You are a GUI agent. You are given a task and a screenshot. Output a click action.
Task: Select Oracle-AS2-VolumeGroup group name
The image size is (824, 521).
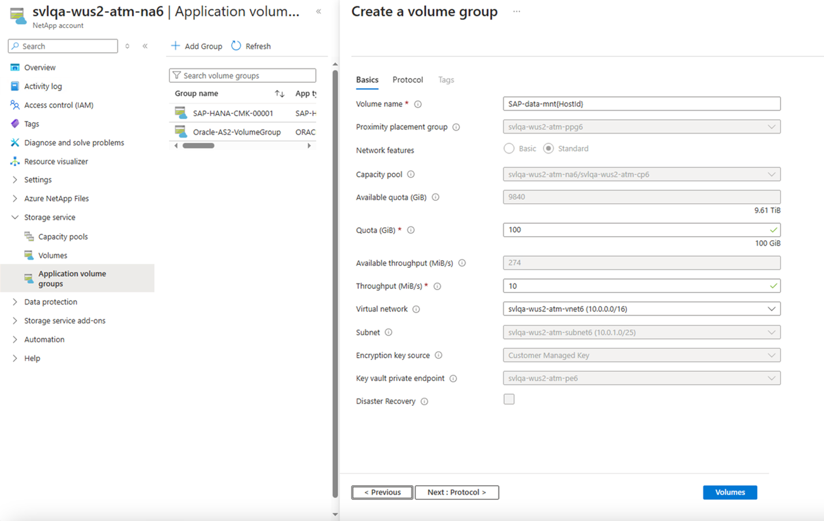coord(237,132)
